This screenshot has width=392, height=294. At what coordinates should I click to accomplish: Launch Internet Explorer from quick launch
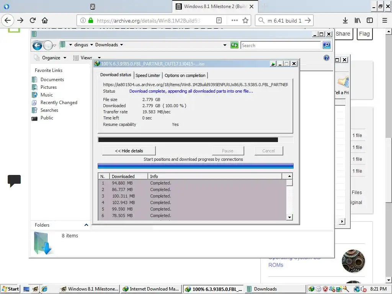(x=44, y=289)
